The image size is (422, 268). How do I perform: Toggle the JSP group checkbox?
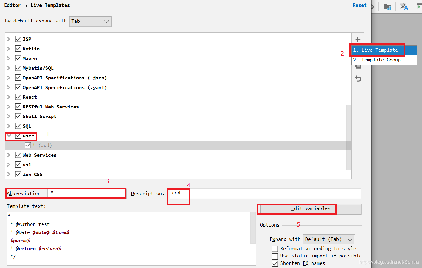coord(18,39)
